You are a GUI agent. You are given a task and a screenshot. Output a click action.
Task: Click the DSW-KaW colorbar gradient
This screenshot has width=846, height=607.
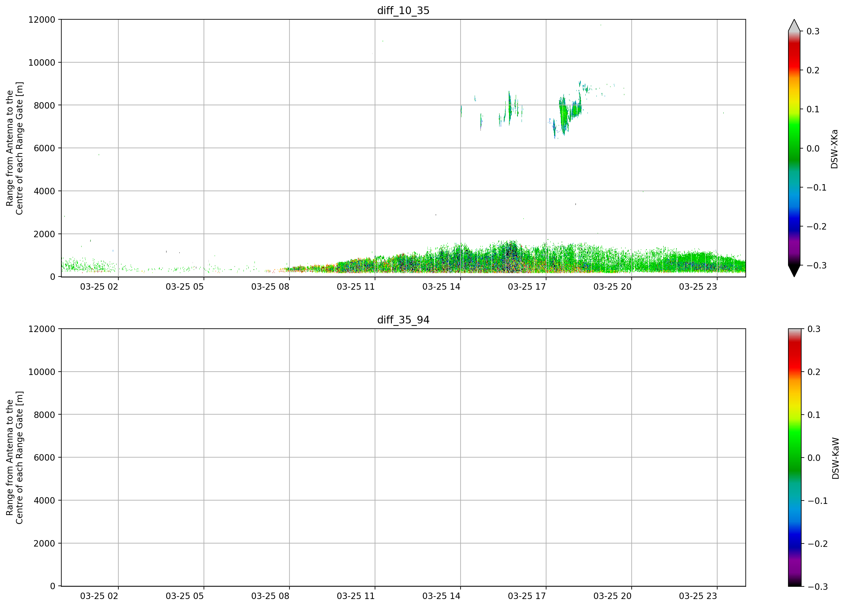click(794, 457)
